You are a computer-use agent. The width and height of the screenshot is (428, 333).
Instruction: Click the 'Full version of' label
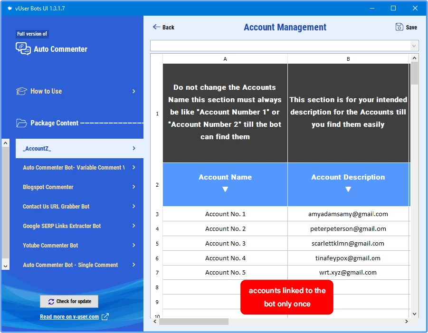click(x=32, y=34)
